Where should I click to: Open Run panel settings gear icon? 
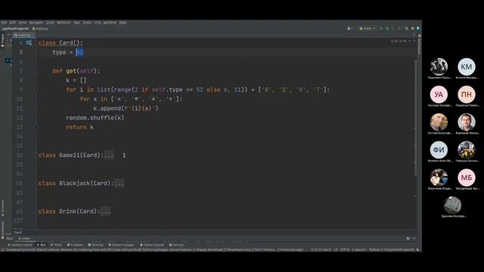408,239
